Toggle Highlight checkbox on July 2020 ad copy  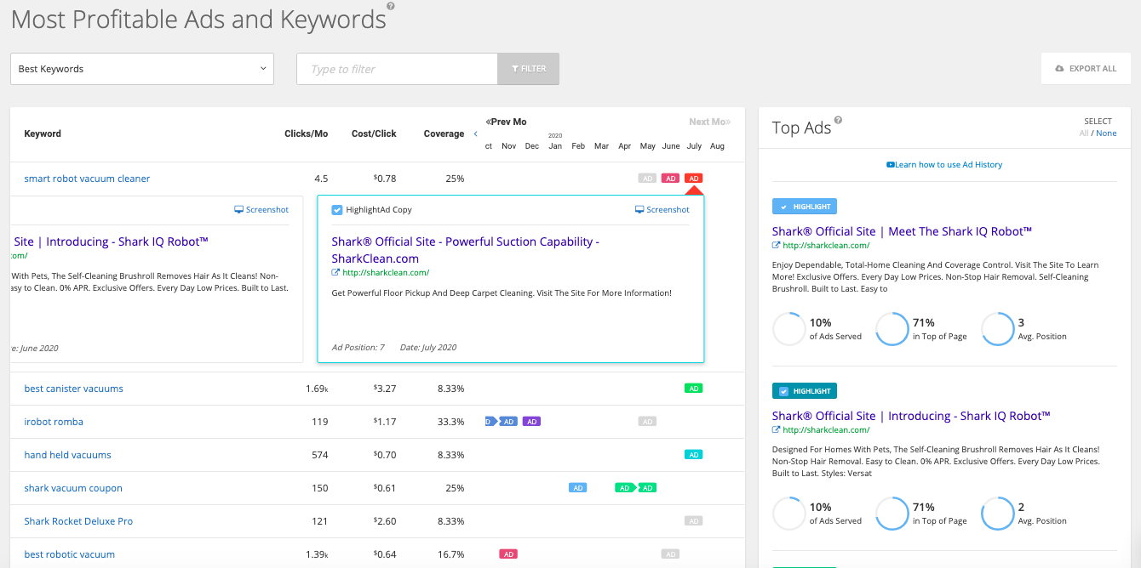(337, 210)
